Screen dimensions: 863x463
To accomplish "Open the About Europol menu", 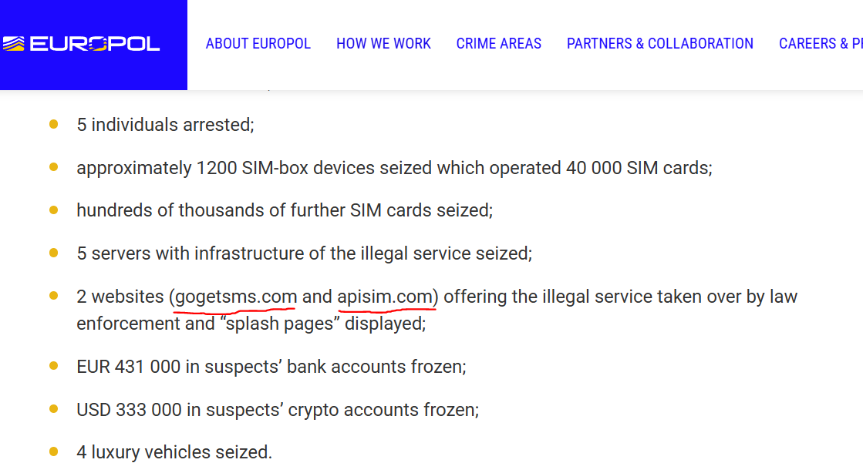I will 258,43.
